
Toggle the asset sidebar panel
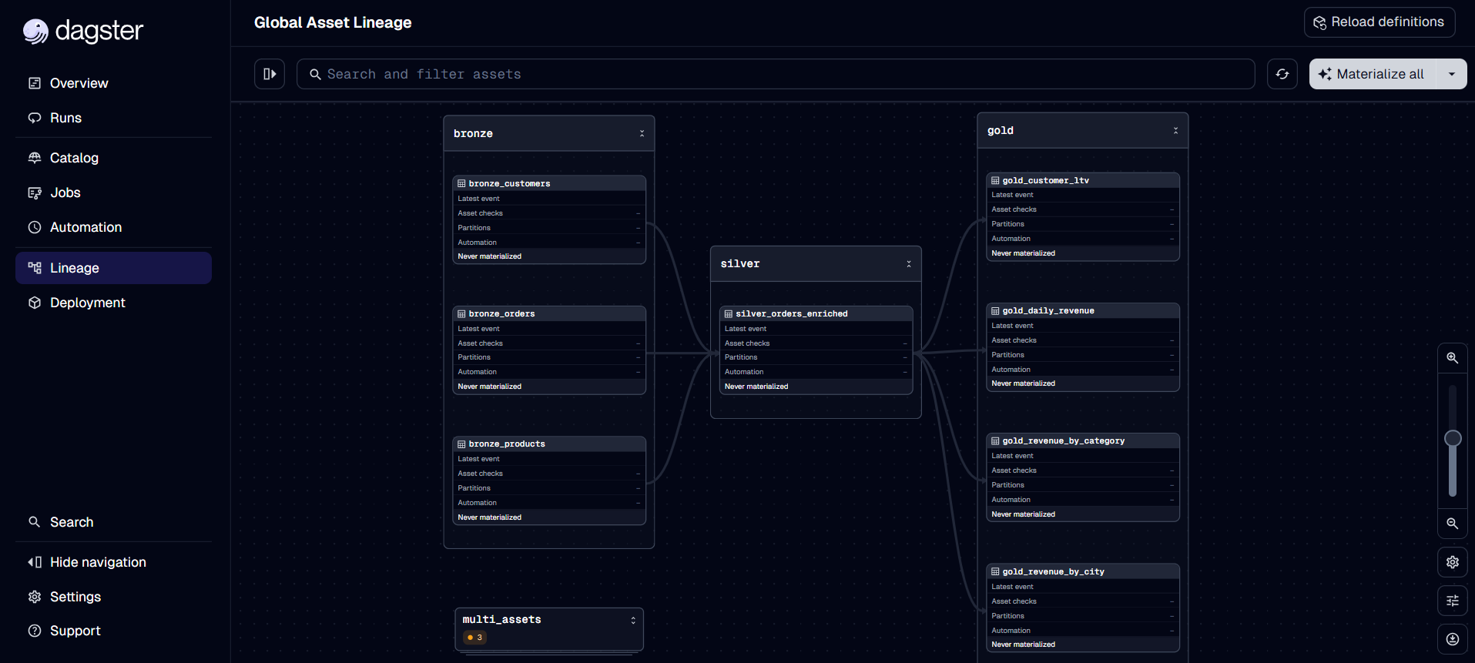tap(270, 74)
